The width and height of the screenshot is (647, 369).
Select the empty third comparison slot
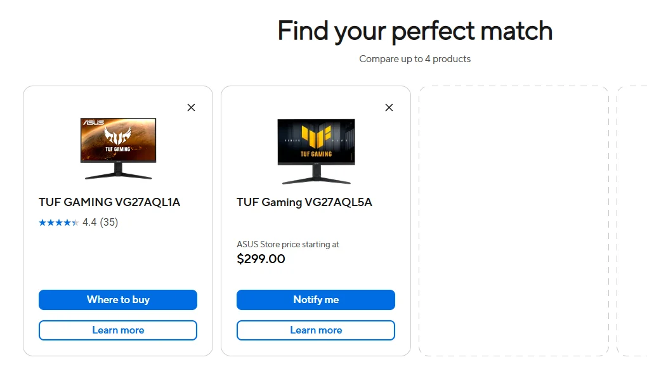513,221
